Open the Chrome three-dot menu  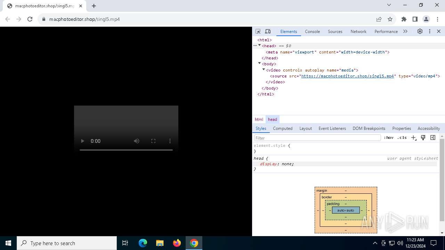pyautogui.click(x=437, y=19)
